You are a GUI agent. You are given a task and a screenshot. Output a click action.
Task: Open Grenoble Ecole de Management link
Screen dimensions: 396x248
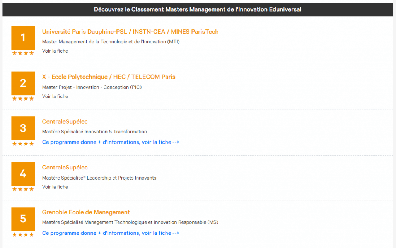(x=86, y=212)
